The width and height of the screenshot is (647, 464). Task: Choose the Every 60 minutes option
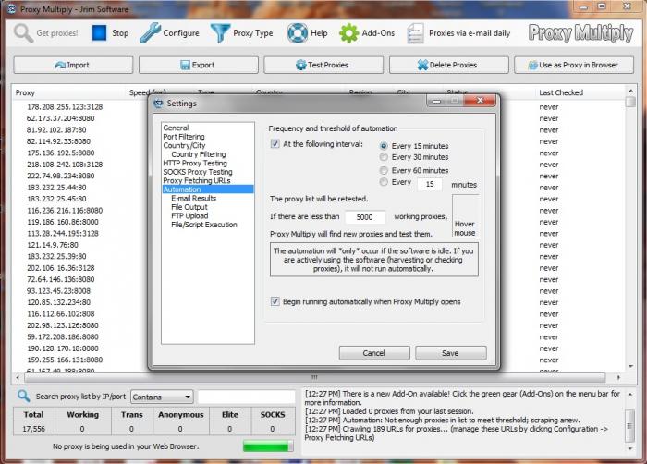(384, 170)
